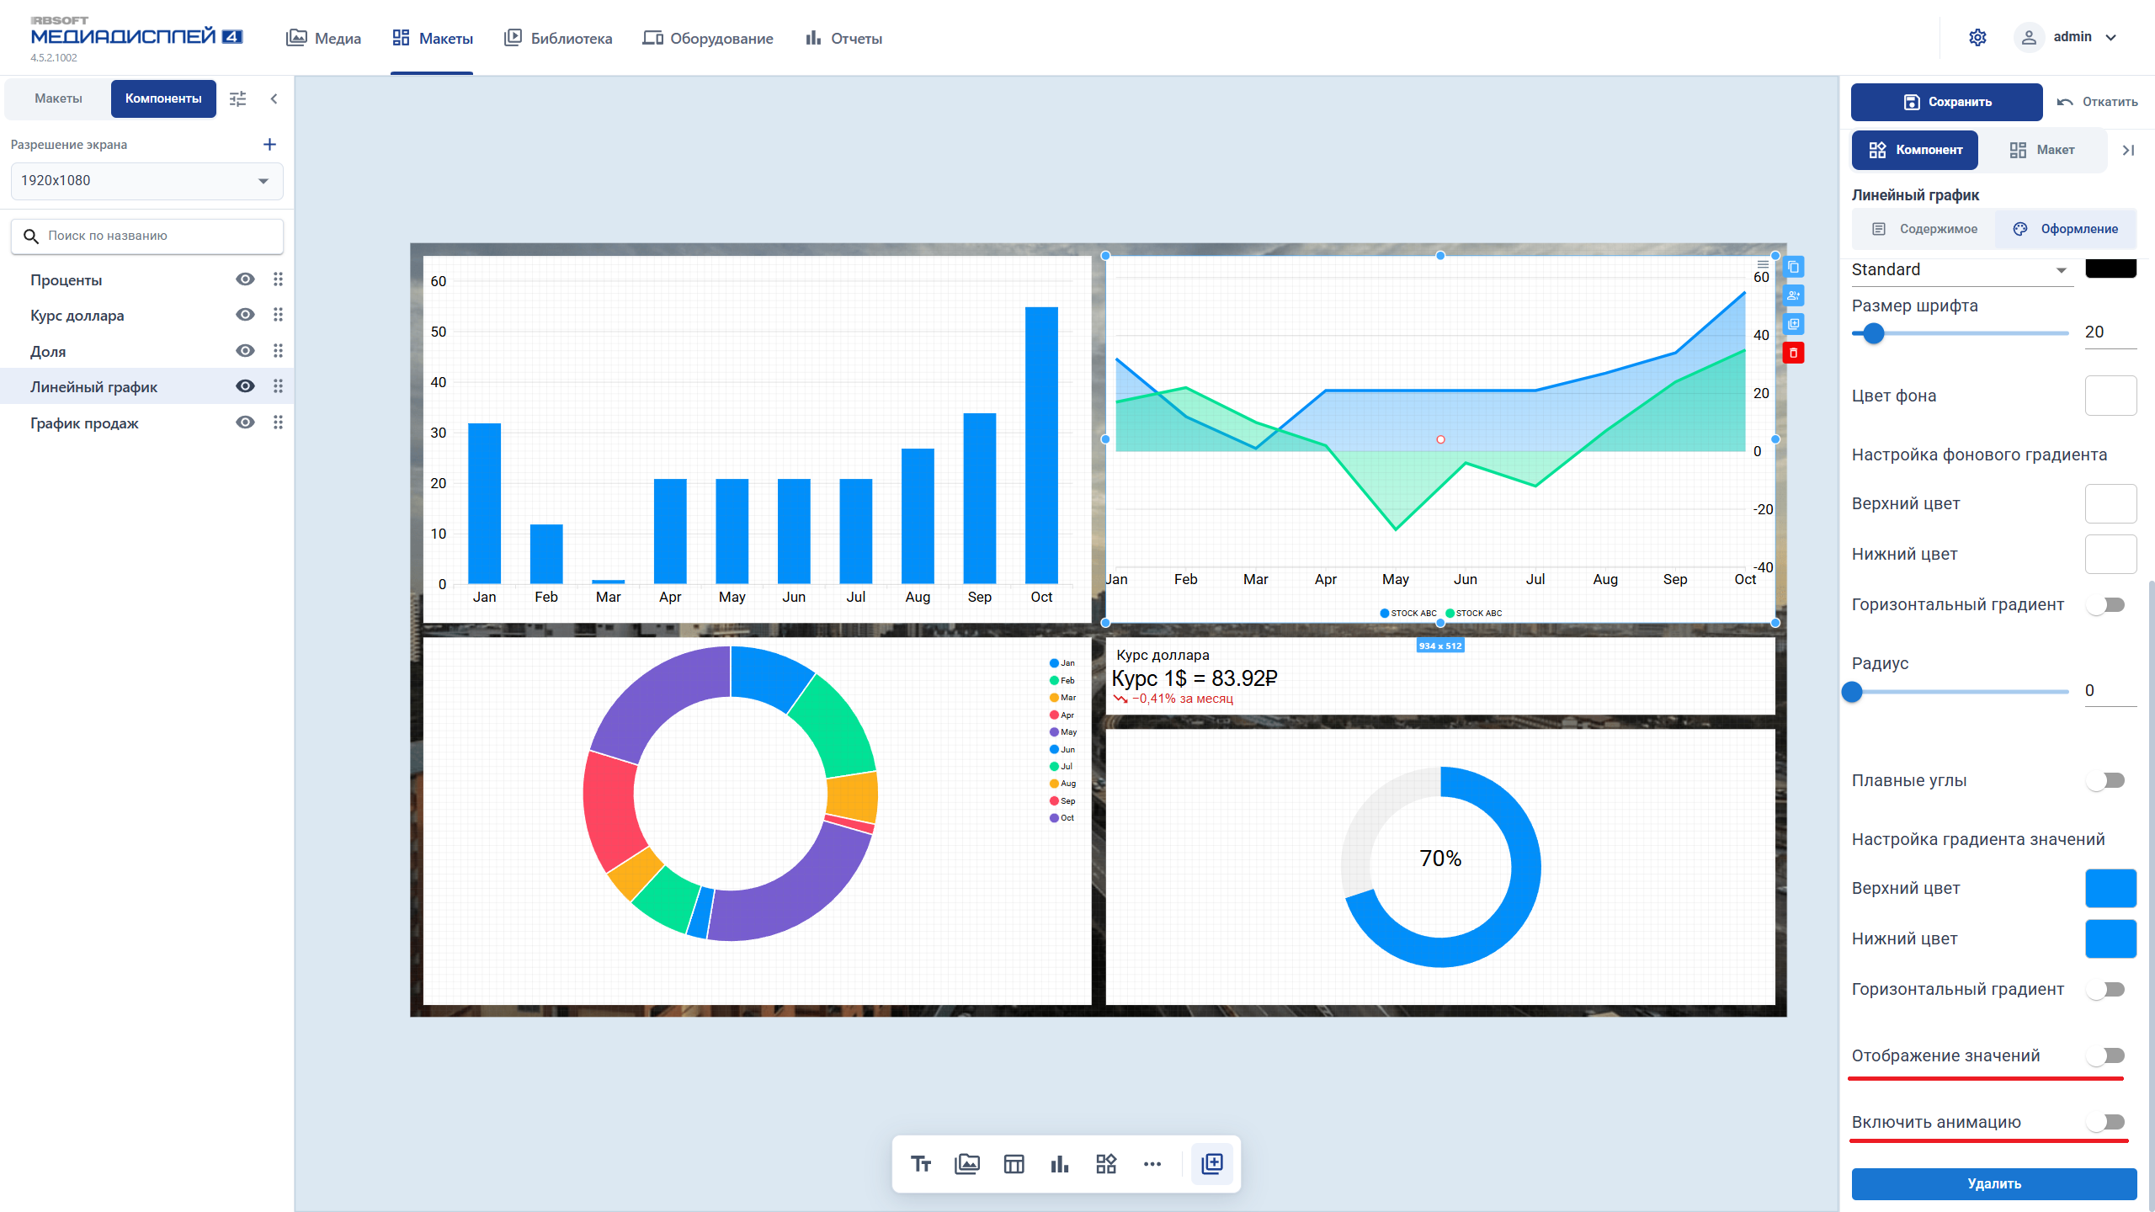Open the settings gear icon

pos(1977,37)
